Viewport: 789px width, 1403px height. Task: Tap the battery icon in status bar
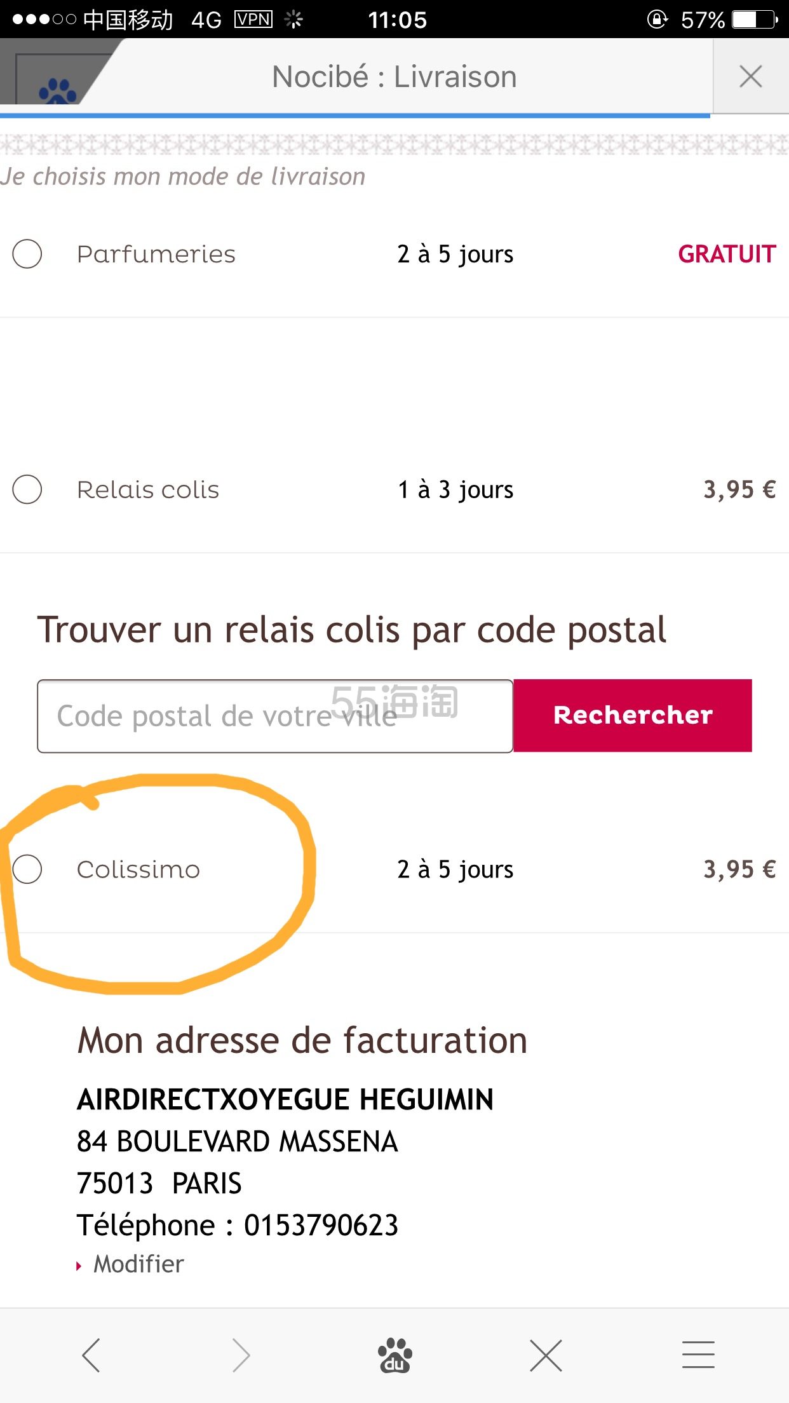tap(755, 20)
